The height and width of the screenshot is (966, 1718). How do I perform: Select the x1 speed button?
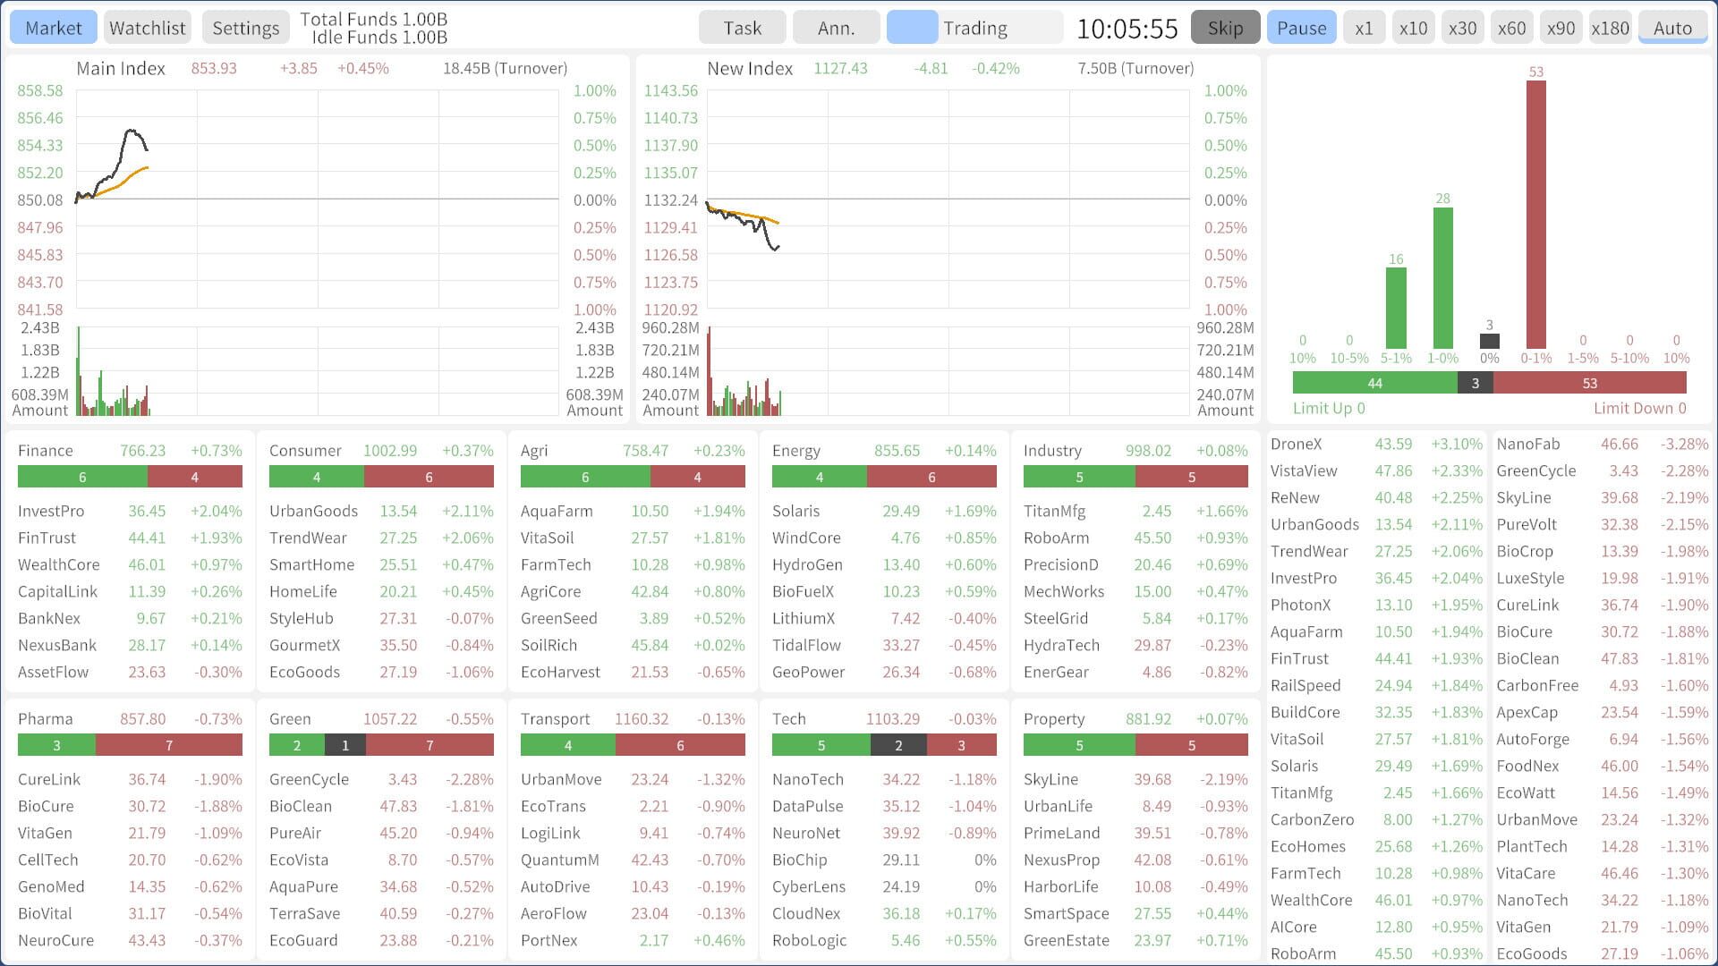pos(1364,28)
